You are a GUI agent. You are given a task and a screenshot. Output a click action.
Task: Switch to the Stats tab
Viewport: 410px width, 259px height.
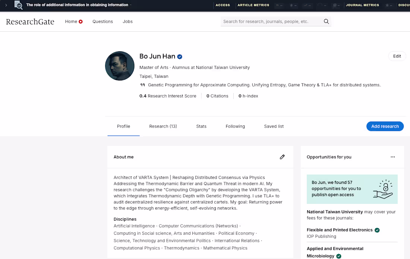tap(201, 127)
